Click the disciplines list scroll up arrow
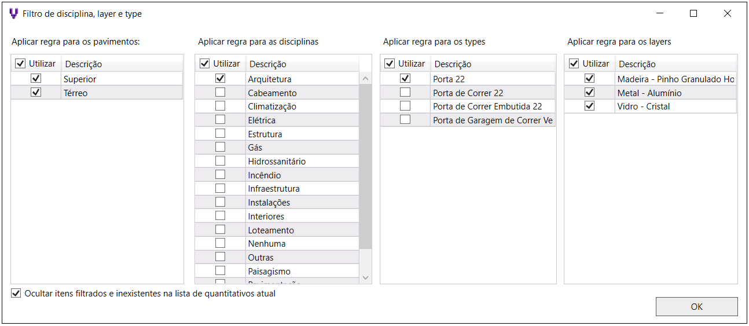Viewport: 749px width, 326px height. point(365,78)
